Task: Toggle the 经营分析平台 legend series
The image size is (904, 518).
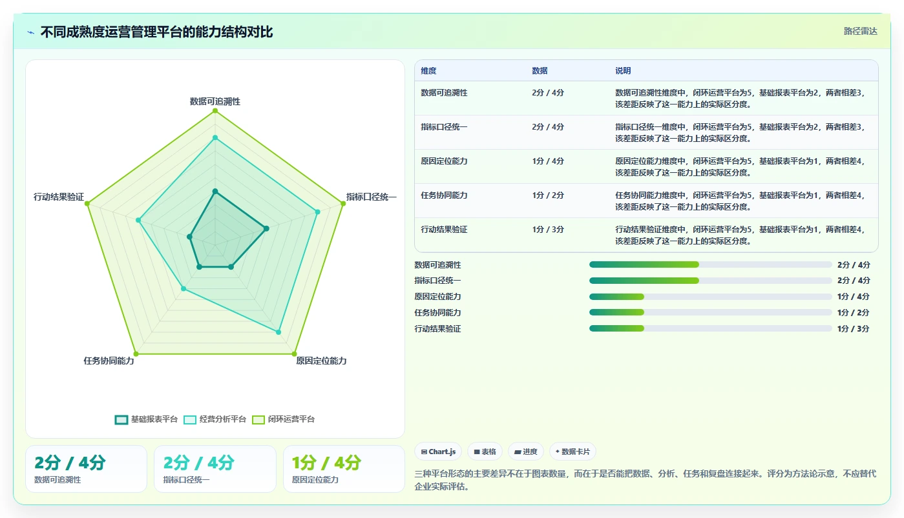Action: (x=215, y=419)
